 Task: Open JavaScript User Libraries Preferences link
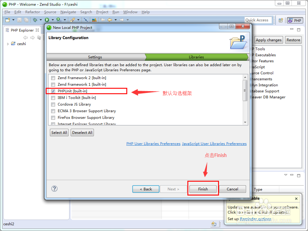[x=214, y=144]
